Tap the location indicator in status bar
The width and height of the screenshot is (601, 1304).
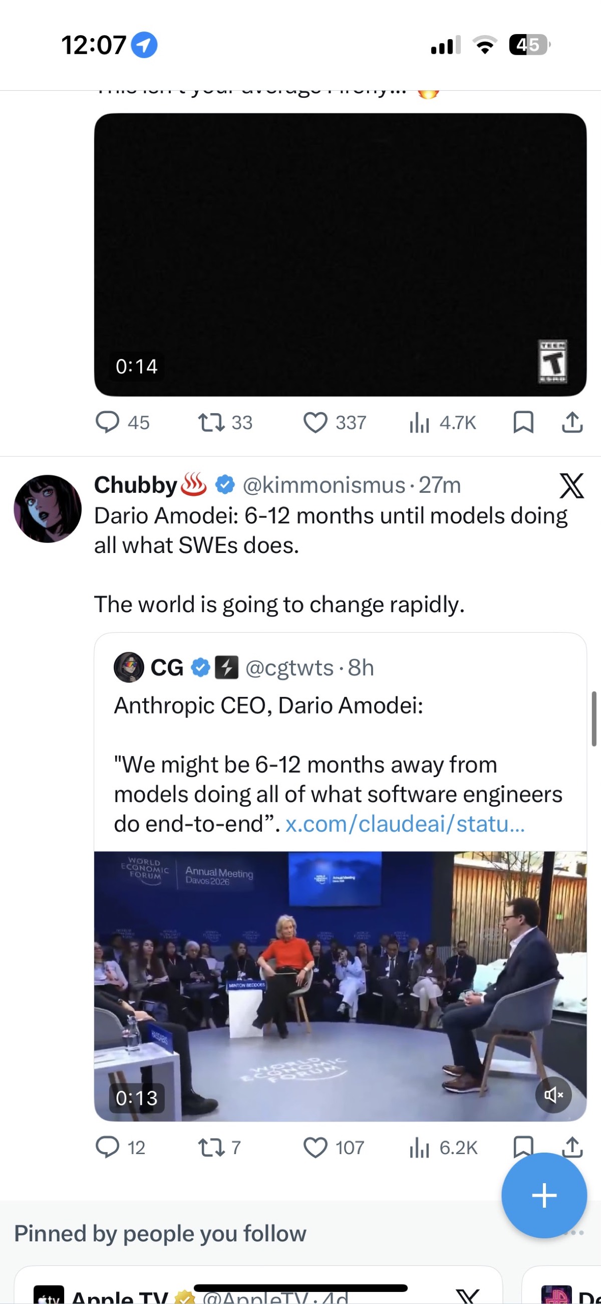point(144,45)
